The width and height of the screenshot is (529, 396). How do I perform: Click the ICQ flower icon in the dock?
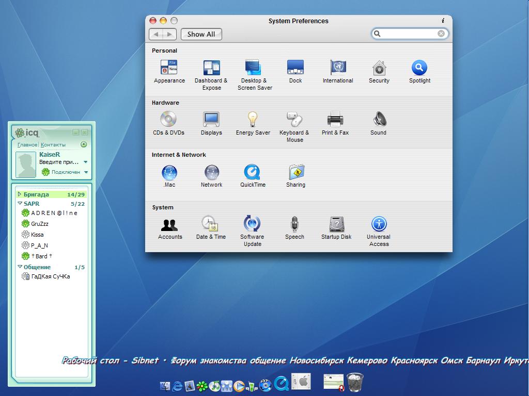[x=202, y=386]
